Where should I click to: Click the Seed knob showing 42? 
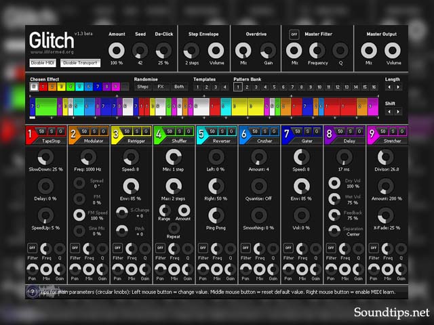pos(140,51)
